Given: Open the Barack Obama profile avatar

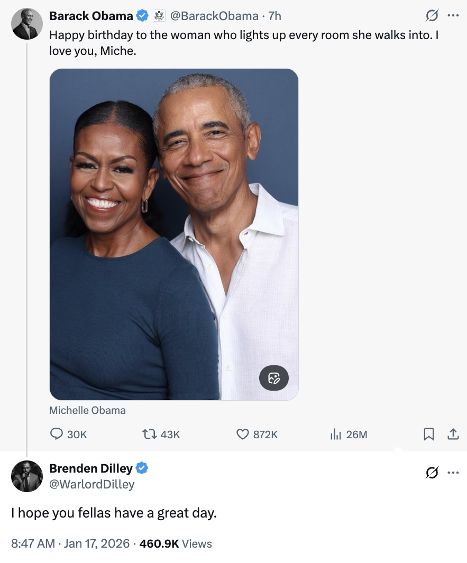Looking at the screenshot, I should click(x=27, y=24).
